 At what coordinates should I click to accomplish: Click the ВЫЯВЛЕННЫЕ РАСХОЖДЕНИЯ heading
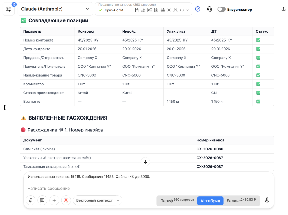[x=68, y=118]
